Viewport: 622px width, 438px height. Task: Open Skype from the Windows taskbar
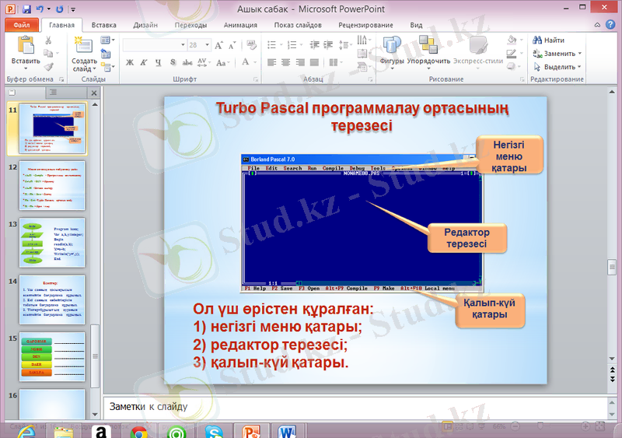213,432
